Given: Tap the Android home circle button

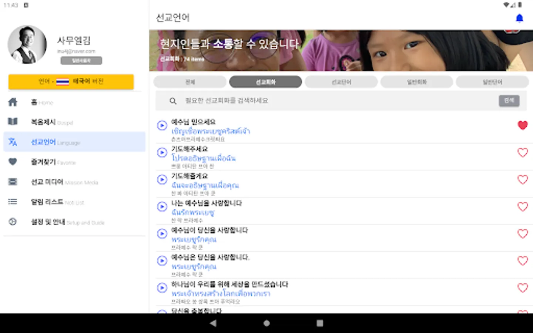Looking at the screenshot, I should pos(266,323).
